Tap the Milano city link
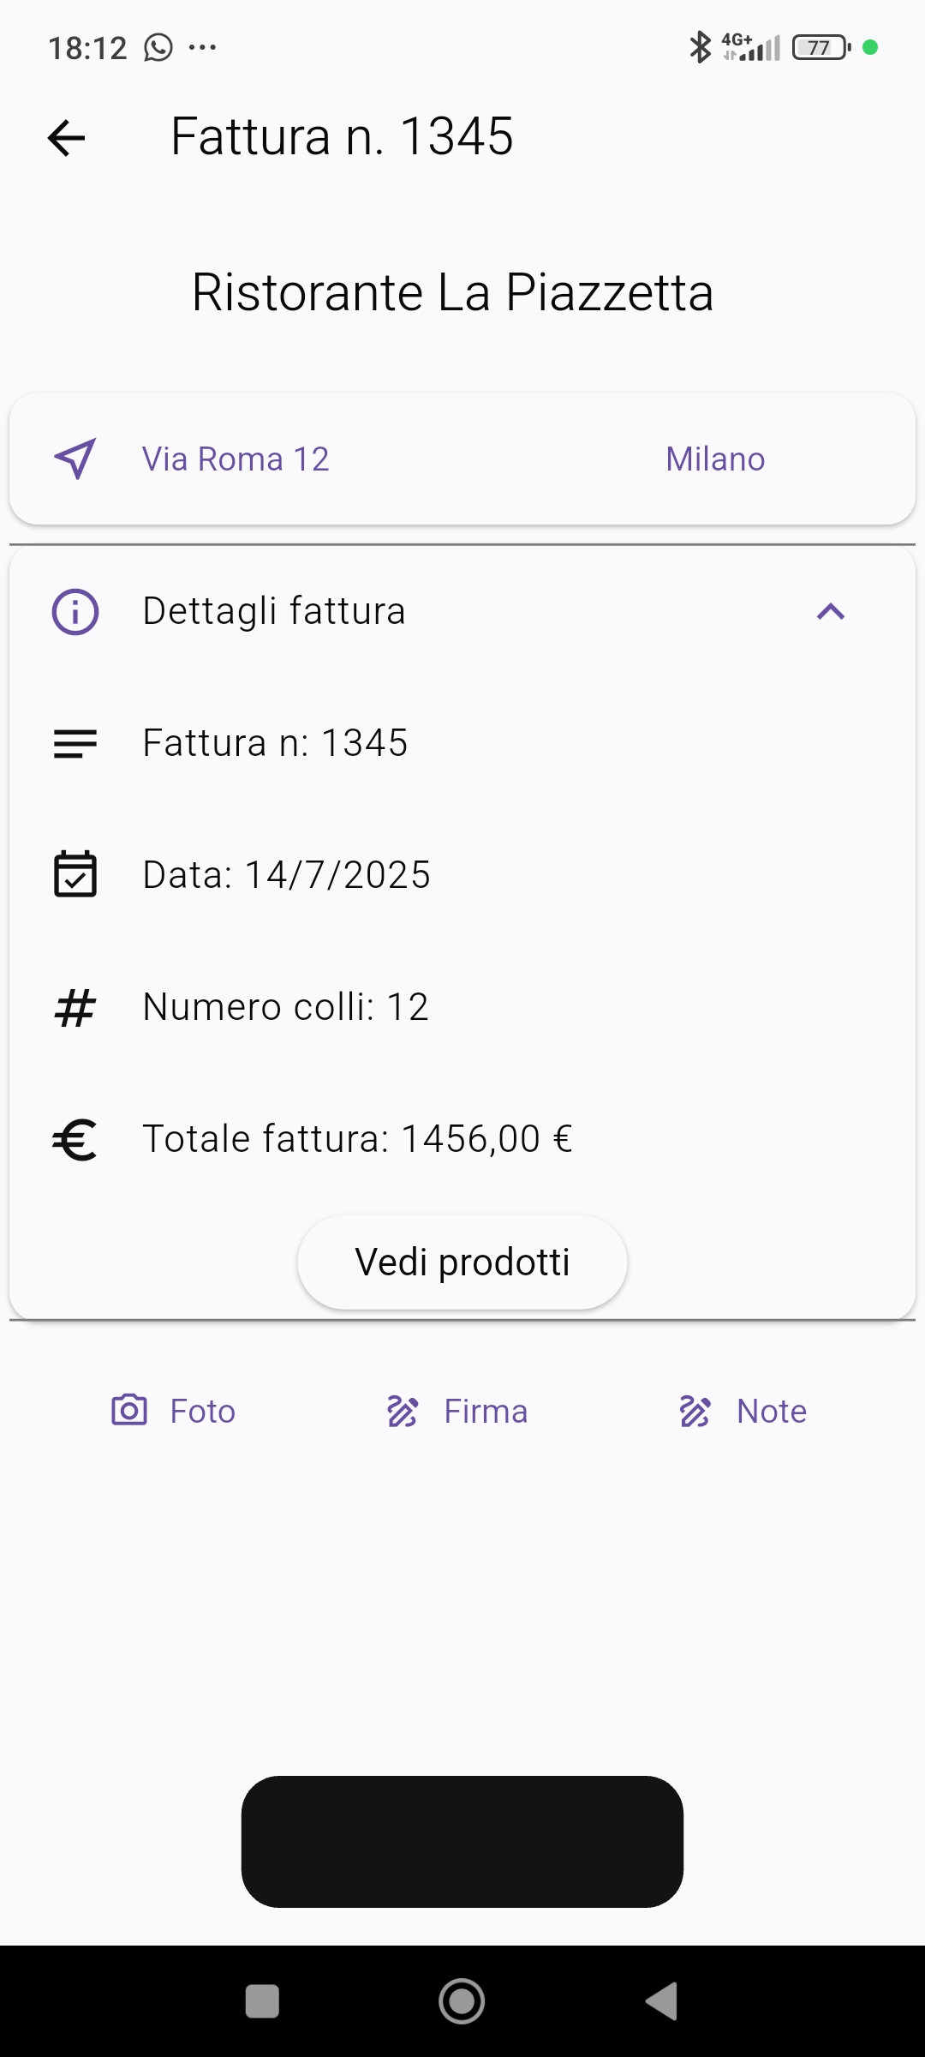This screenshot has width=925, height=2057. [715, 459]
